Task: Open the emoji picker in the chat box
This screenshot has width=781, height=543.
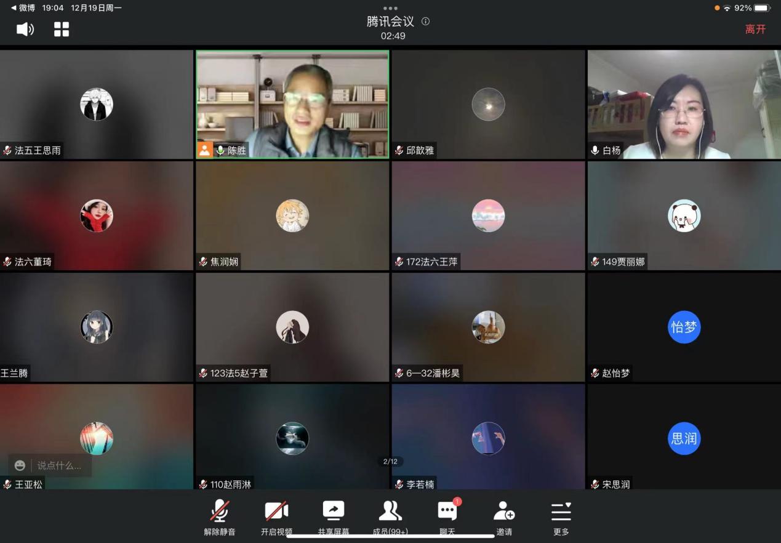Action: pos(20,465)
